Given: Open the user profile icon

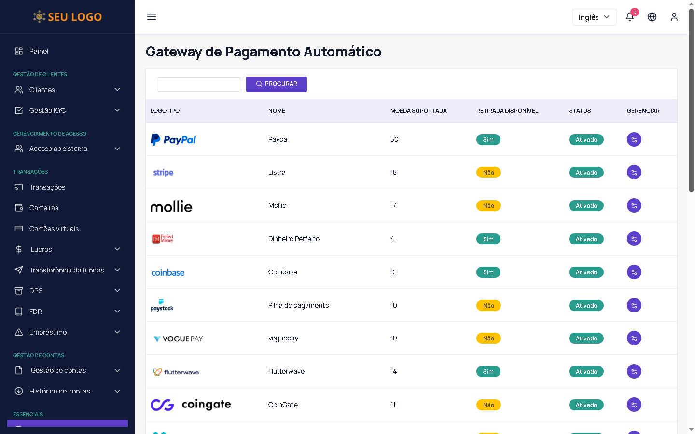Looking at the screenshot, I should pos(674,17).
